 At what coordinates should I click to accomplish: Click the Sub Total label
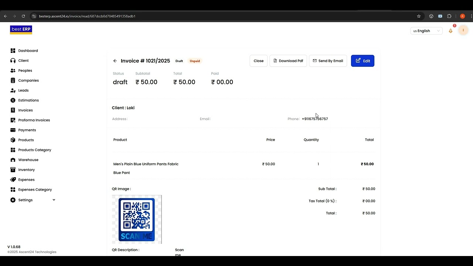327,189
